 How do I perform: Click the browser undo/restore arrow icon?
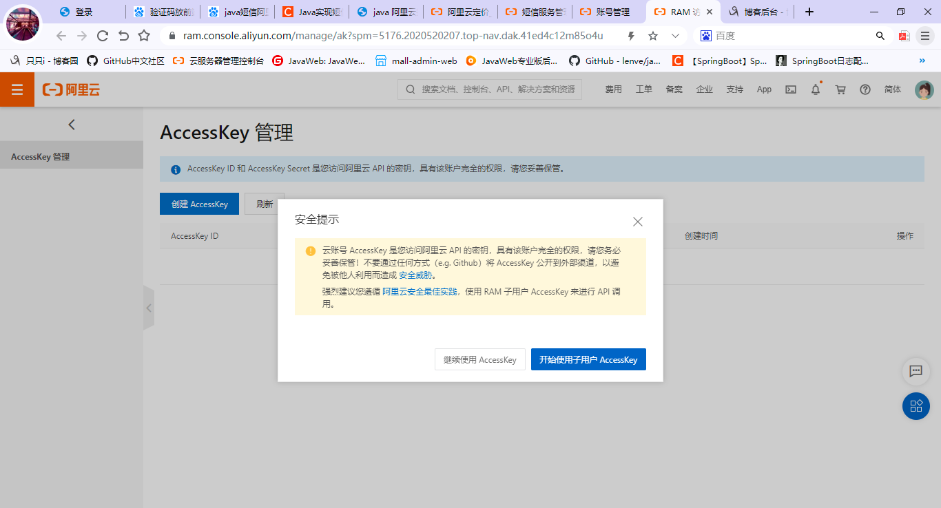[123, 36]
